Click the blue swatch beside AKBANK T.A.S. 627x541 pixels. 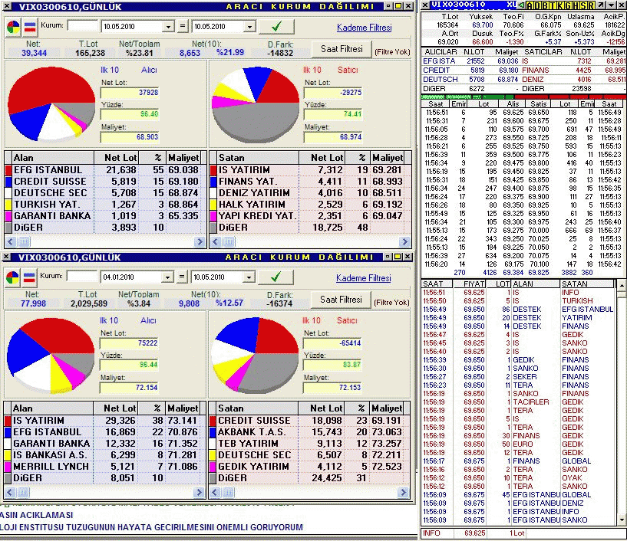click(213, 432)
